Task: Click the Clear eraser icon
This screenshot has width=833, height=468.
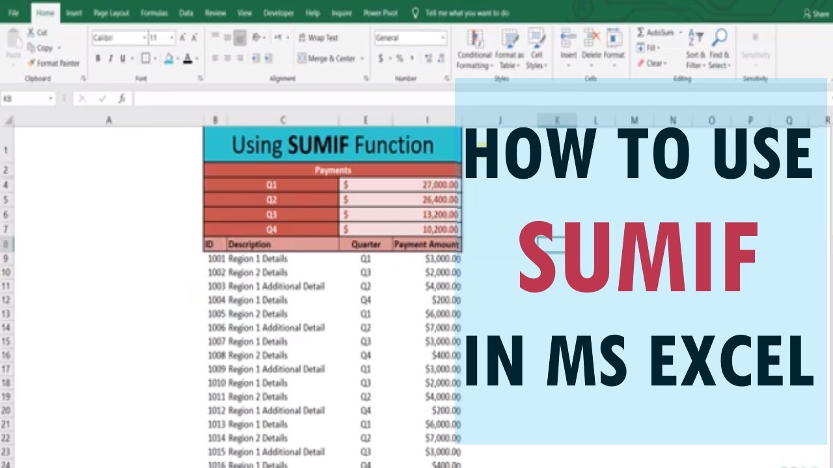Action: click(640, 63)
